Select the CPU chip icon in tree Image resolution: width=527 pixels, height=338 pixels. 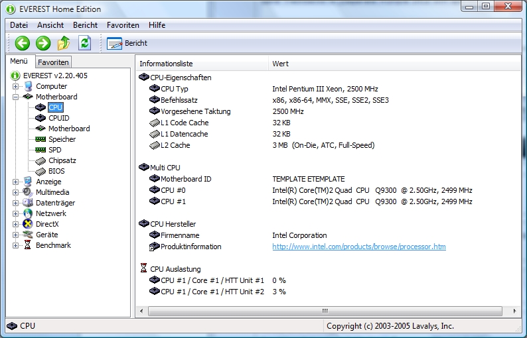tap(40, 107)
